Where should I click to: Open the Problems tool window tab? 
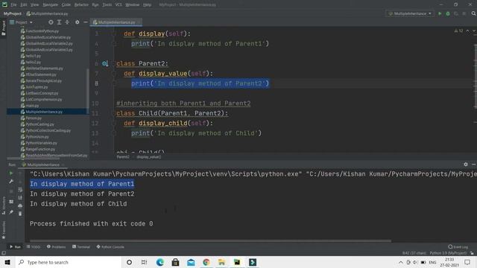57,246
